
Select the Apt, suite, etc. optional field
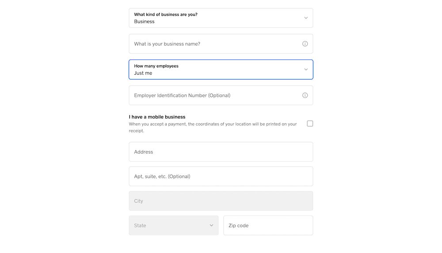(221, 176)
